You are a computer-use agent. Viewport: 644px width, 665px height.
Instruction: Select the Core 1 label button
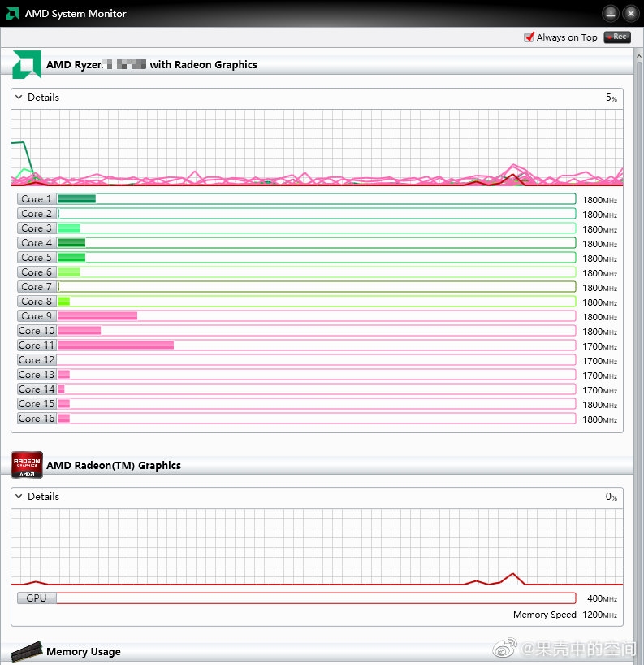37,199
